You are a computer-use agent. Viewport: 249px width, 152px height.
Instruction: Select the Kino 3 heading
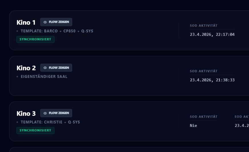coord(26,114)
